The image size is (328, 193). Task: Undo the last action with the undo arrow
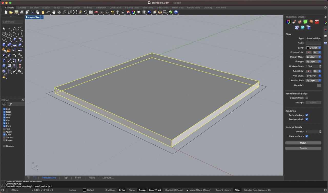tap(48, 12)
